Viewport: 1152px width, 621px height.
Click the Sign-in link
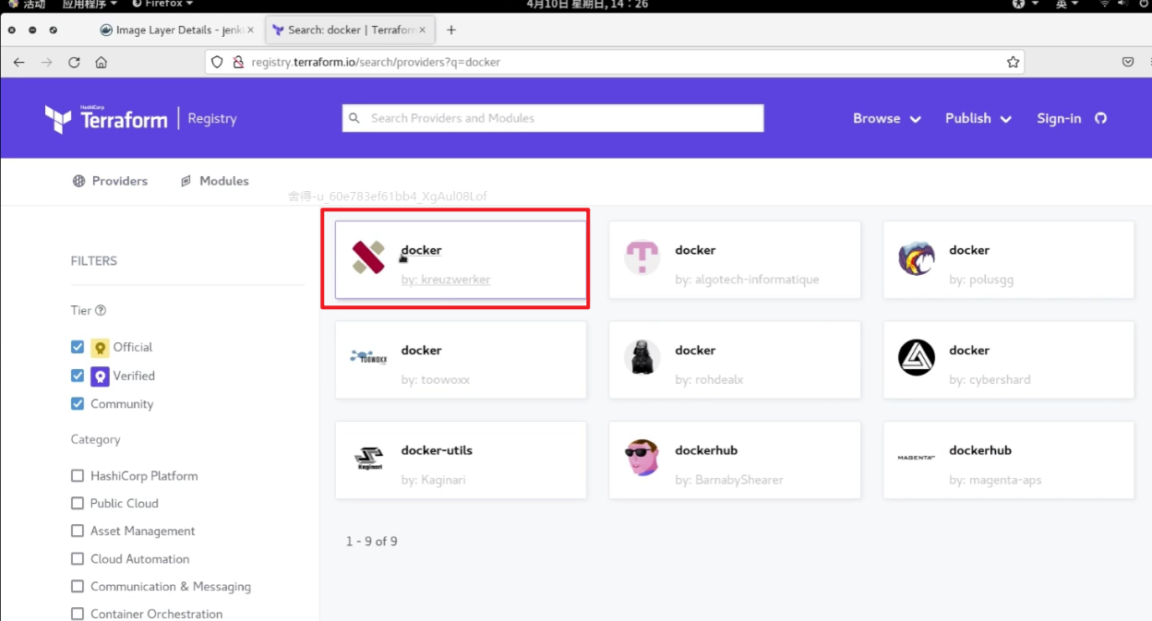(x=1059, y=118)
